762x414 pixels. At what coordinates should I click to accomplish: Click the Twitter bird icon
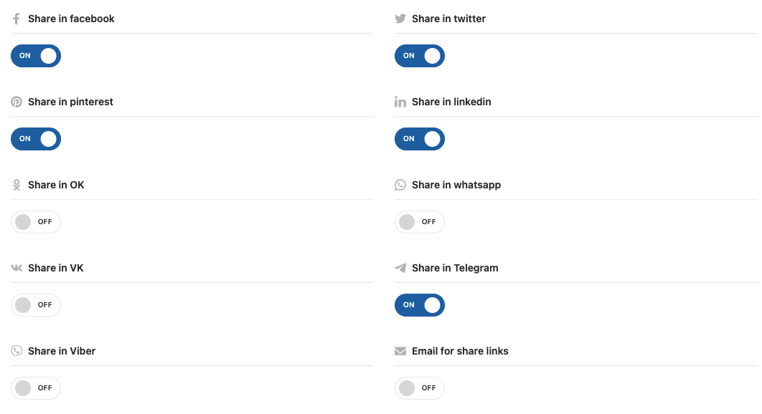tap(400, 19)
